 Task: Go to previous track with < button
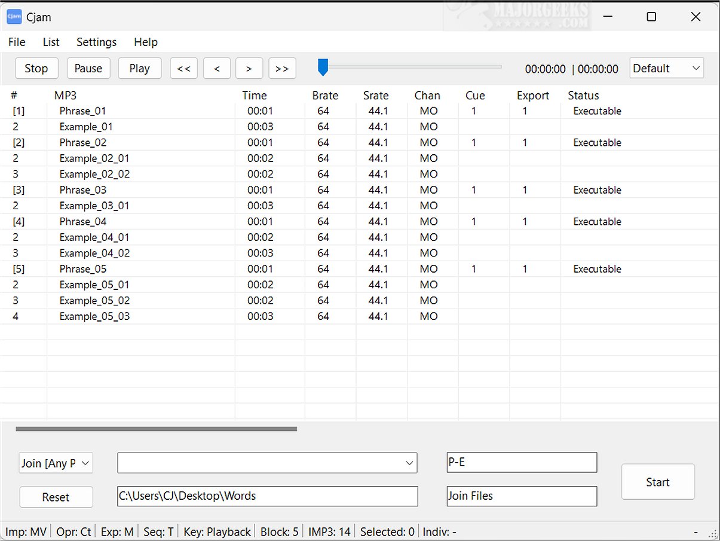point(217,68)
